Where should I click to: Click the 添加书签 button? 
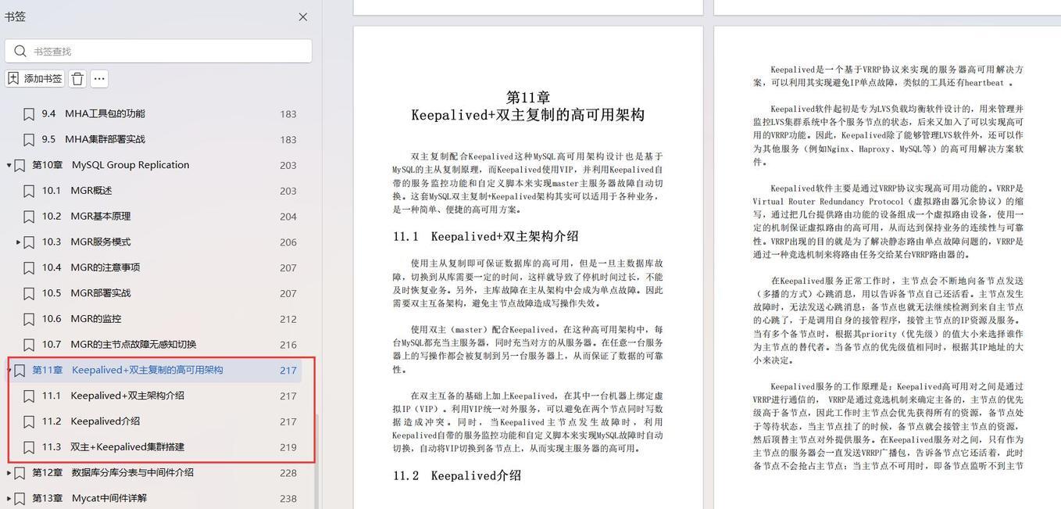(35, 78)
